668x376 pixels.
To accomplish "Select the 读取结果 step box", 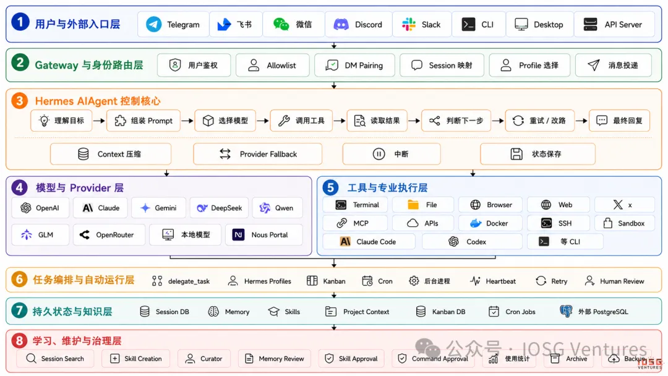I will (377, 121).
